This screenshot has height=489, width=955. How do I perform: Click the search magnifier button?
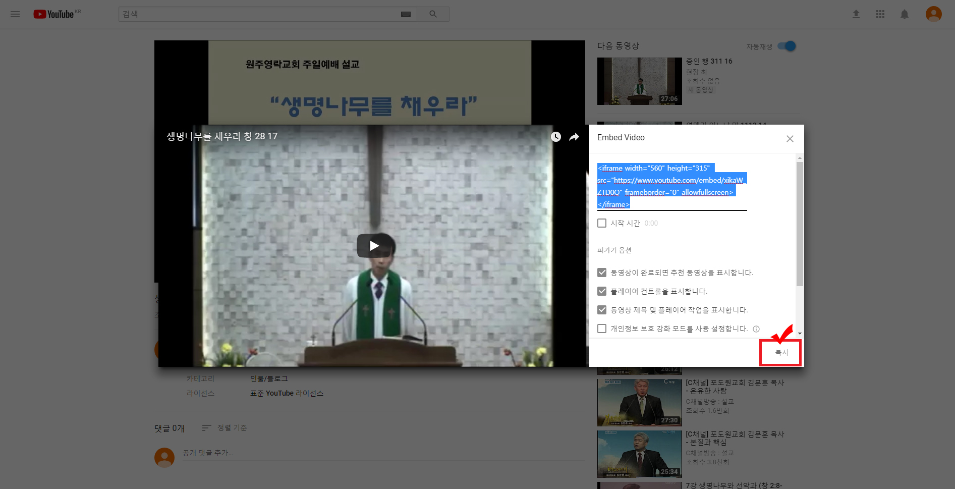point(433,14)
